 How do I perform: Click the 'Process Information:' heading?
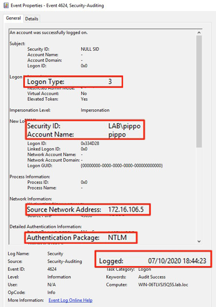coord(30,177)
